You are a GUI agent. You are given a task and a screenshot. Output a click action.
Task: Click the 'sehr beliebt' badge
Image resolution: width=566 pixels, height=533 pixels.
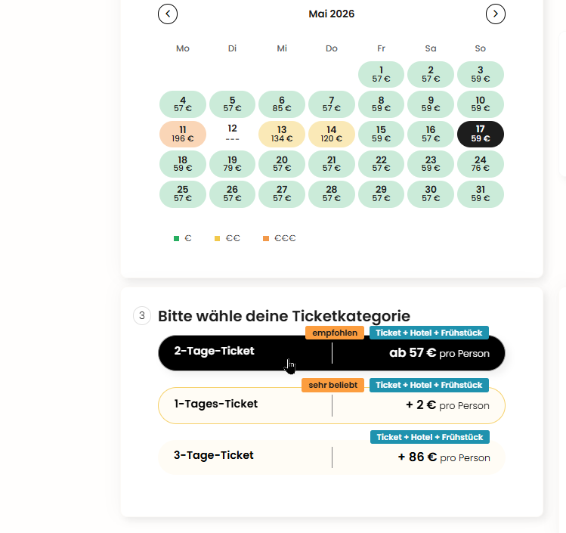(x=333, y=385)
